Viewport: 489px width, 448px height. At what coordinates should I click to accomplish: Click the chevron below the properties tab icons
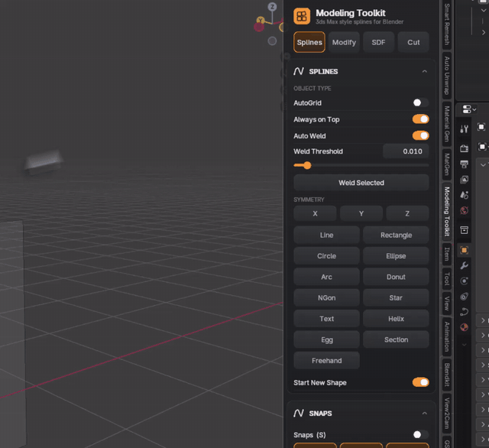click(464, 345)
